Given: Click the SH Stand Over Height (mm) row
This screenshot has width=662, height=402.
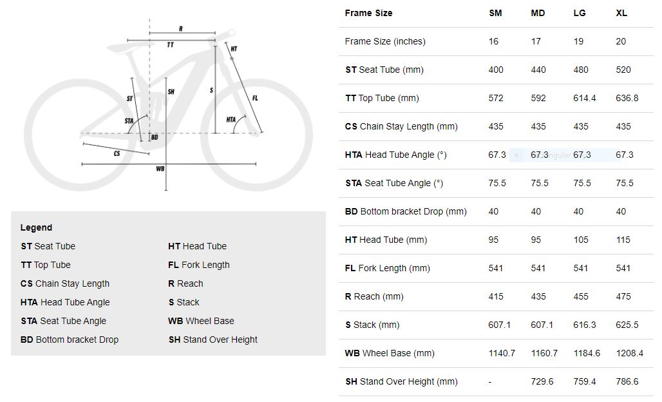Looking at the screenshot, I should point(496,382).
